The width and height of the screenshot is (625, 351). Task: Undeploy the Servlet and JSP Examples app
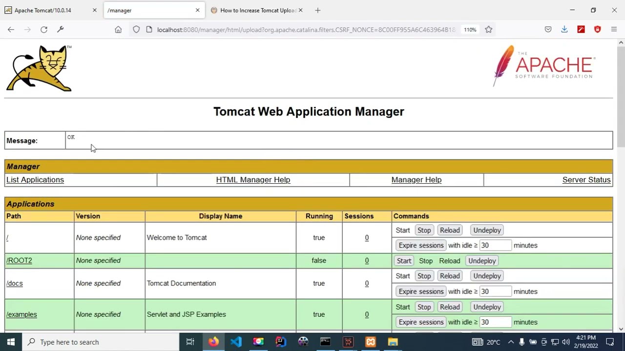pos(487,307)
